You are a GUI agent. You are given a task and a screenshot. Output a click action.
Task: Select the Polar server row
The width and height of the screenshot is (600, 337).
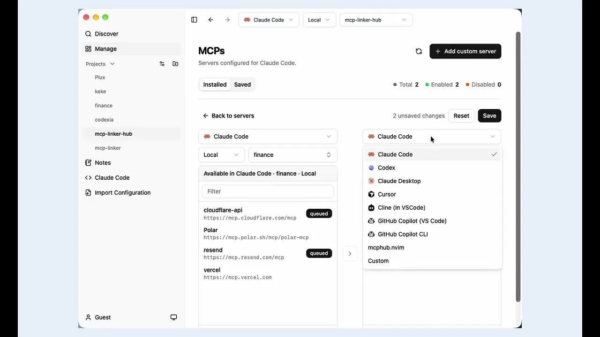(x=268, y=234)
